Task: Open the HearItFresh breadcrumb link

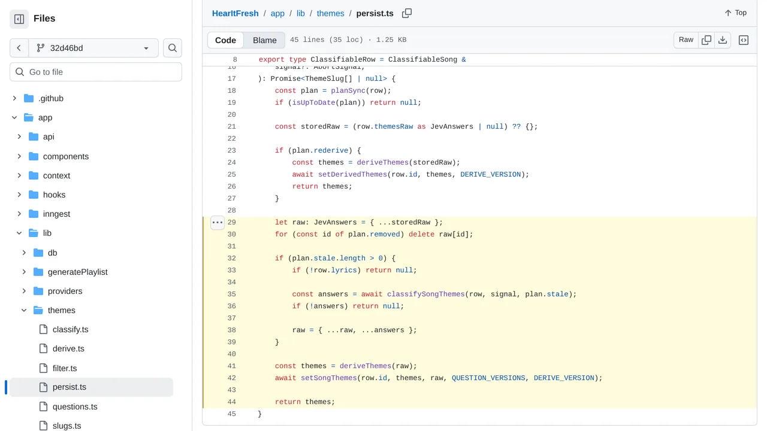Action: (235, 13)
